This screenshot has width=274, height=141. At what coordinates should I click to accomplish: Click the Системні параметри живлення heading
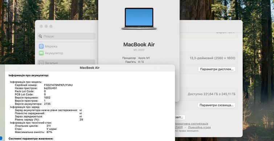click(x=31, y=139)
